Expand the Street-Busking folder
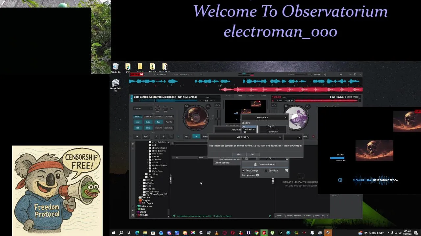 148,151
